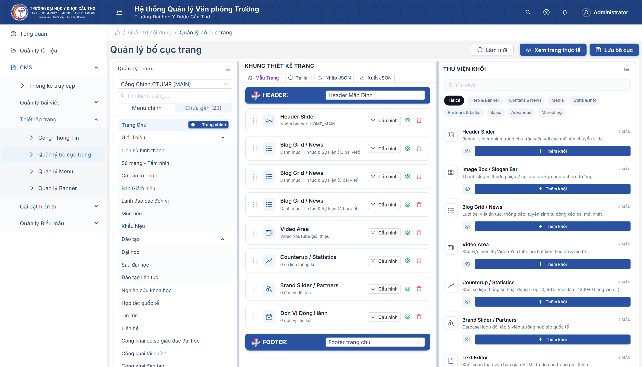Delete the Video Area block
This screenshot has width=642, height=367.
419,233
